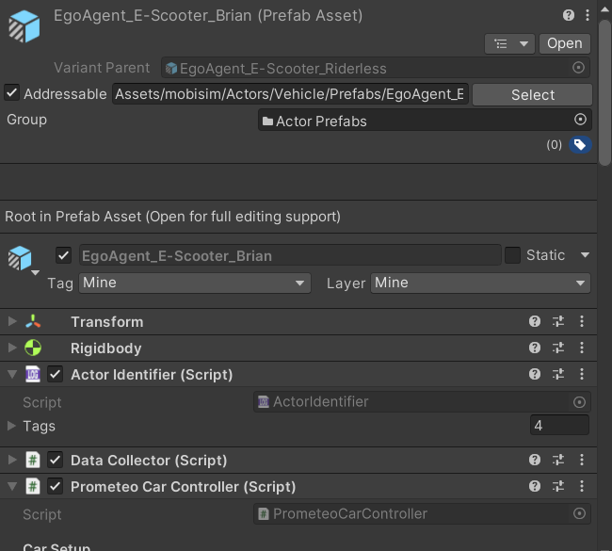
Task: Open the Prefab Asset header kebab menu
Action: (x=587, y=15)
